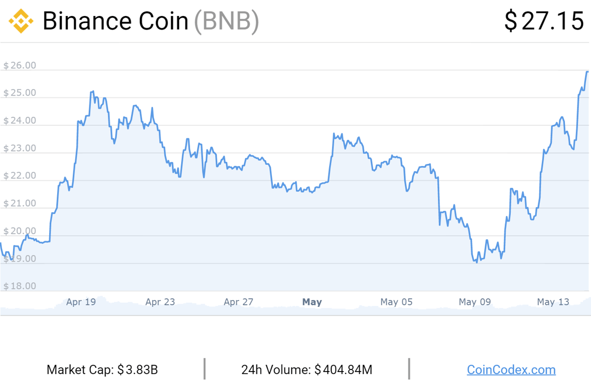The image size is (591, 385).
Task: Click the $22.00 price axis label
Action: pos(20,175)
